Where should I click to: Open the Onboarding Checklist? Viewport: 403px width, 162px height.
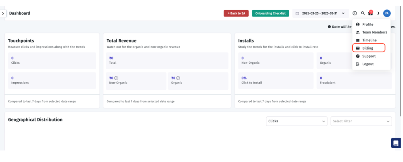[x=270, y=13]
